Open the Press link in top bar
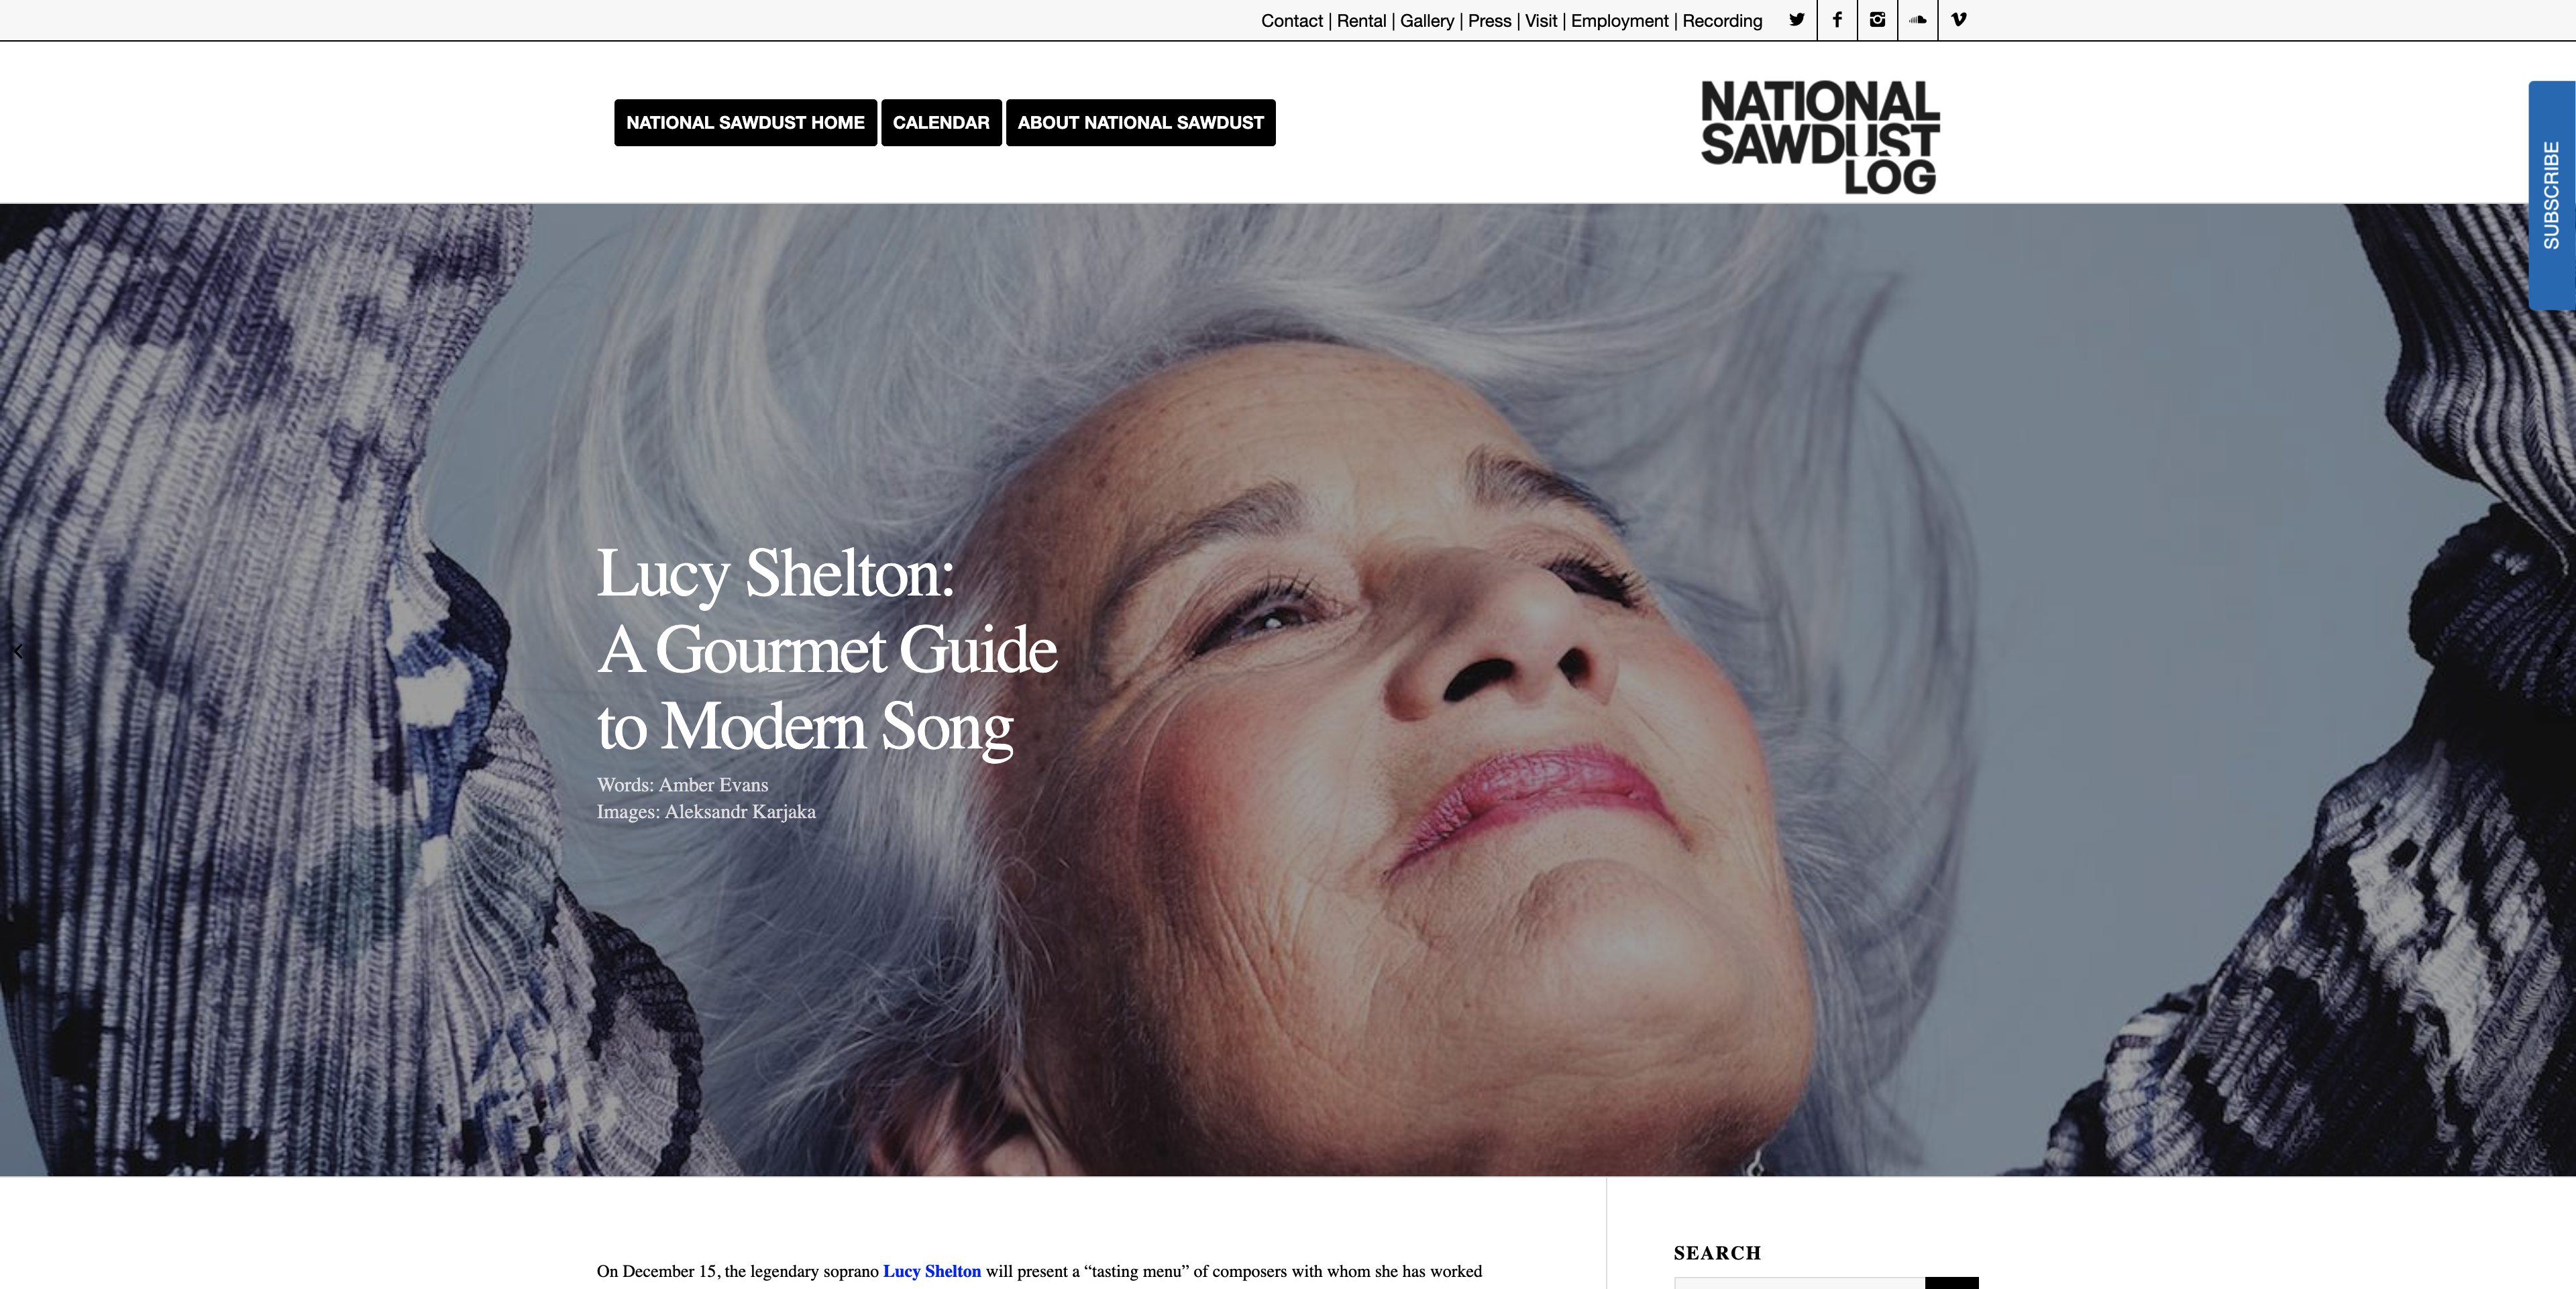 pyautogui.click(x=1489, y=21)
